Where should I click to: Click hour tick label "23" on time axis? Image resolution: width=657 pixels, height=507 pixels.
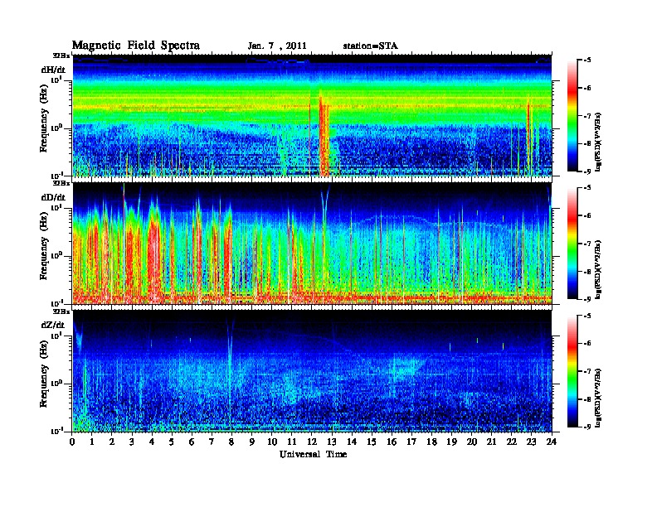[x=531, y=442]
